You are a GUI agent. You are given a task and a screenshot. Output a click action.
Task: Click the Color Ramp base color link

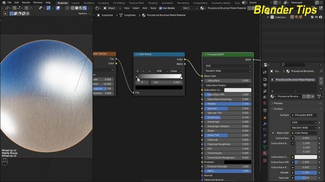tap(304, 133)
